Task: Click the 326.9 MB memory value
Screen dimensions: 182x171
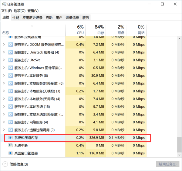Action: (x=97, y=138)
